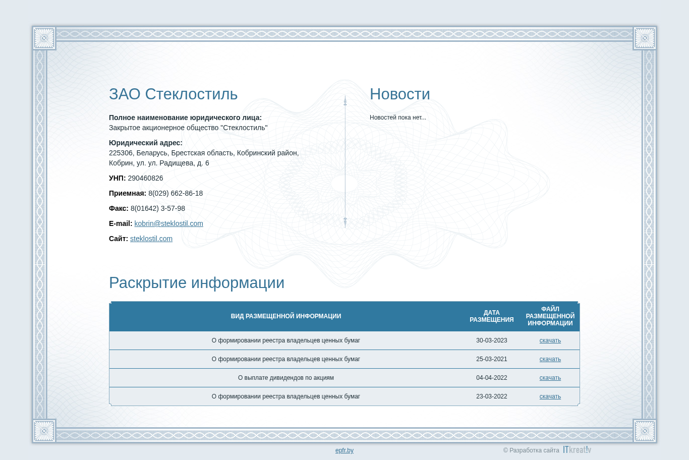The image size is (689, 460).
Task: Click the Закрытое акционерное общество "Стеклостиль" text
Action: click(x=188, y=128)
